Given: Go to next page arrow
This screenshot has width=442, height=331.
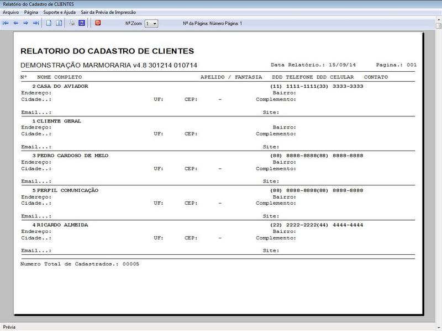Looking at the screenshot, I should point(25,23).
